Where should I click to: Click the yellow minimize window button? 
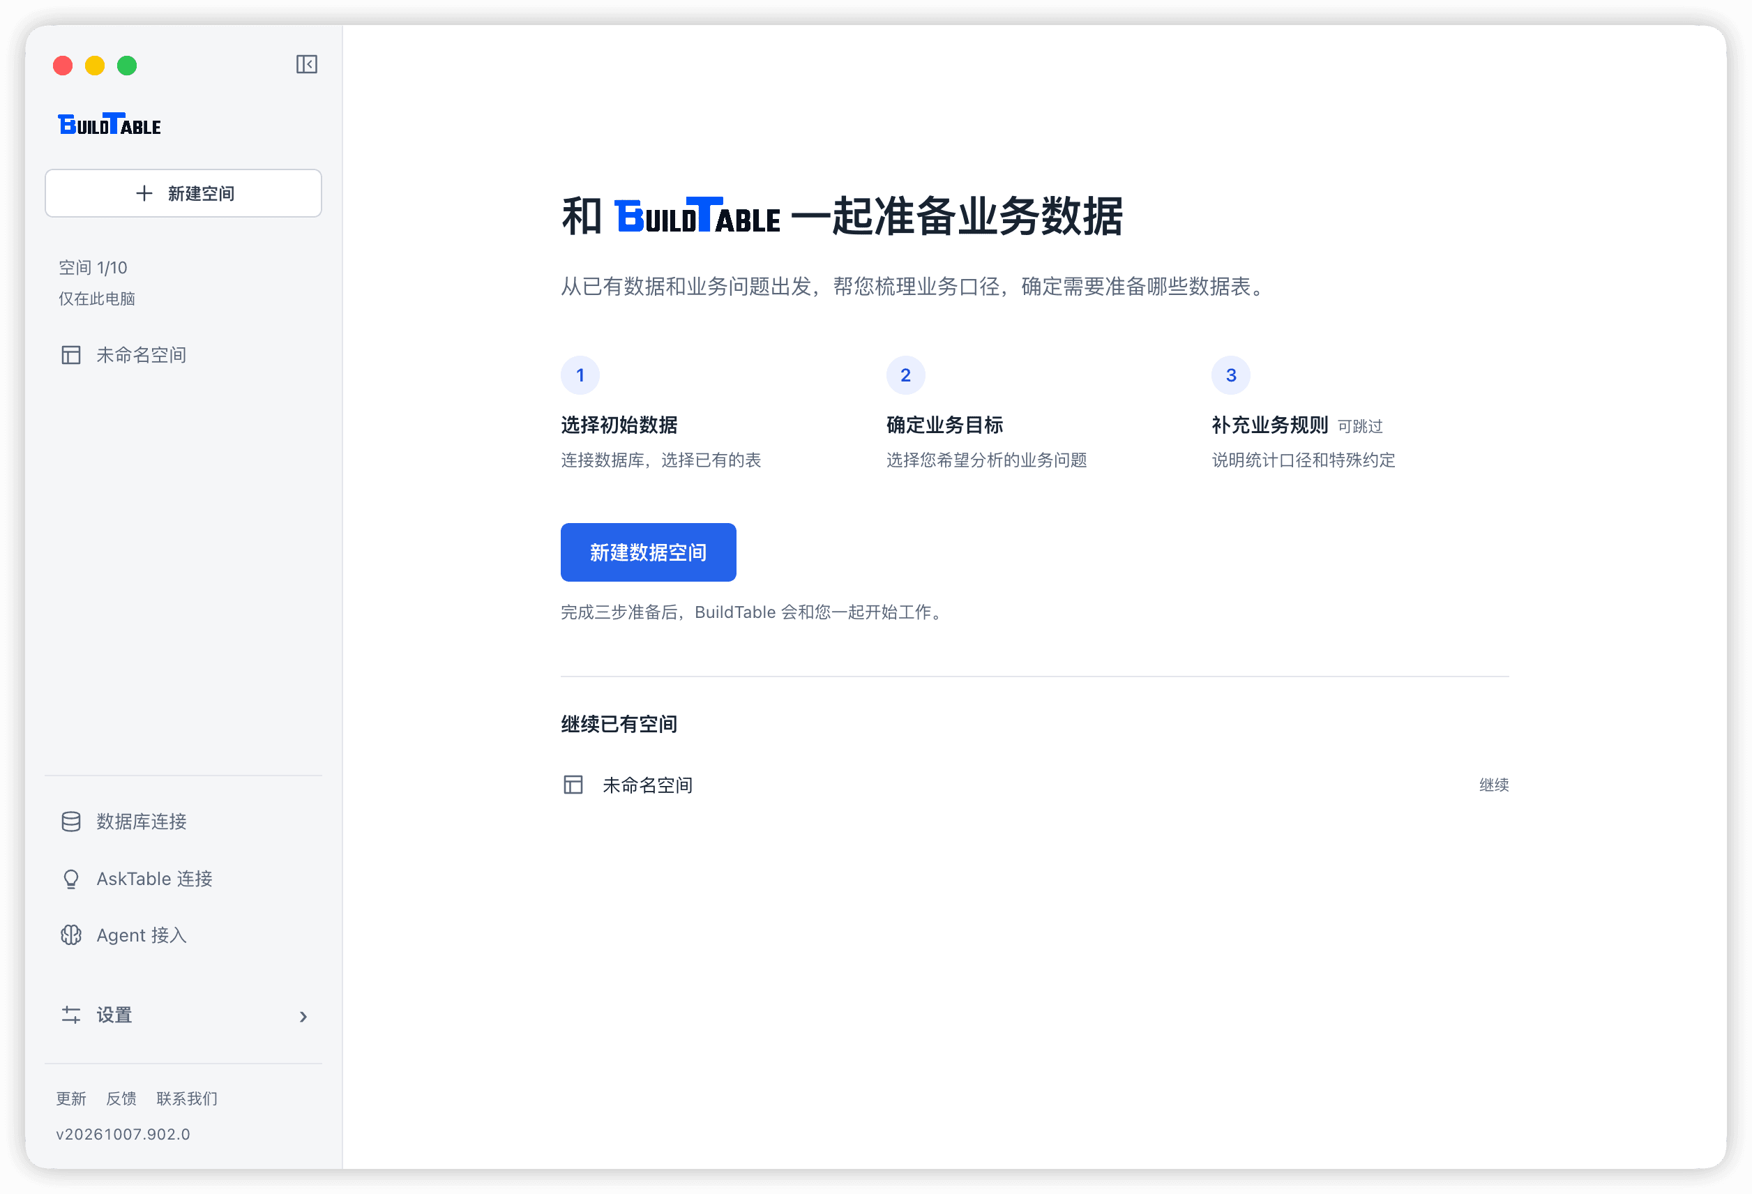point(95,66)
